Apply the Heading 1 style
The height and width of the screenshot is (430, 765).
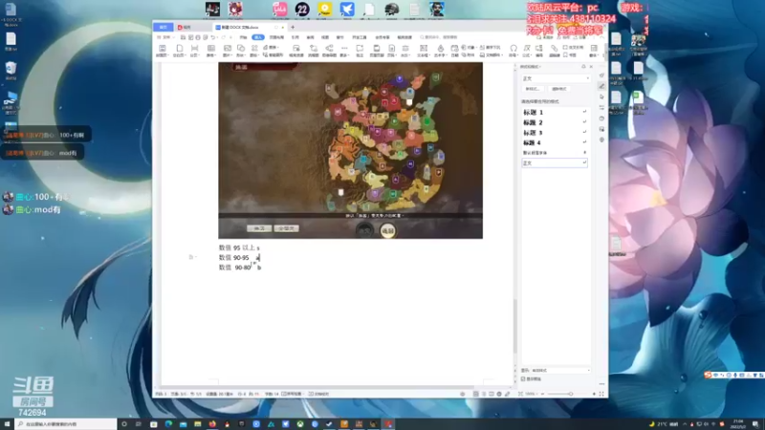[555, 112]
